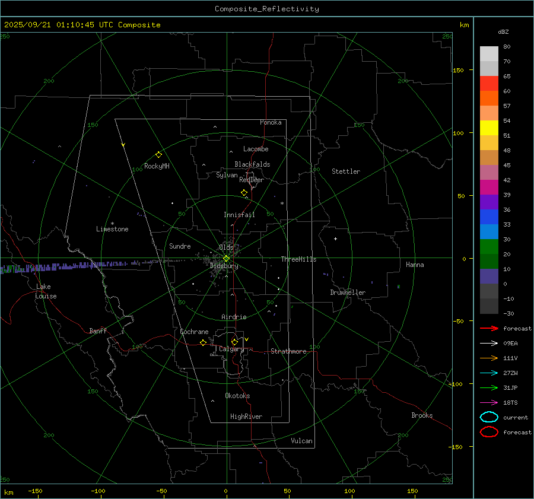Click the Calgary city label
534x499 pixels.
231,349
